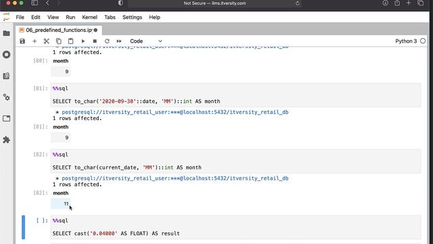Click the privacy shield icon in browser
The height and width of the screenshot is (244, 433).
(x=120, y=3)
